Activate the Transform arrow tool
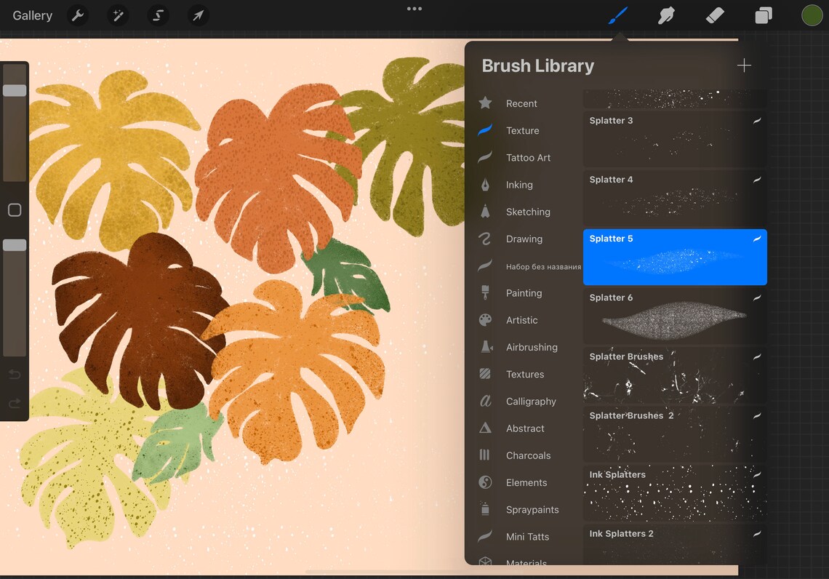 click(x=198, y=15)
